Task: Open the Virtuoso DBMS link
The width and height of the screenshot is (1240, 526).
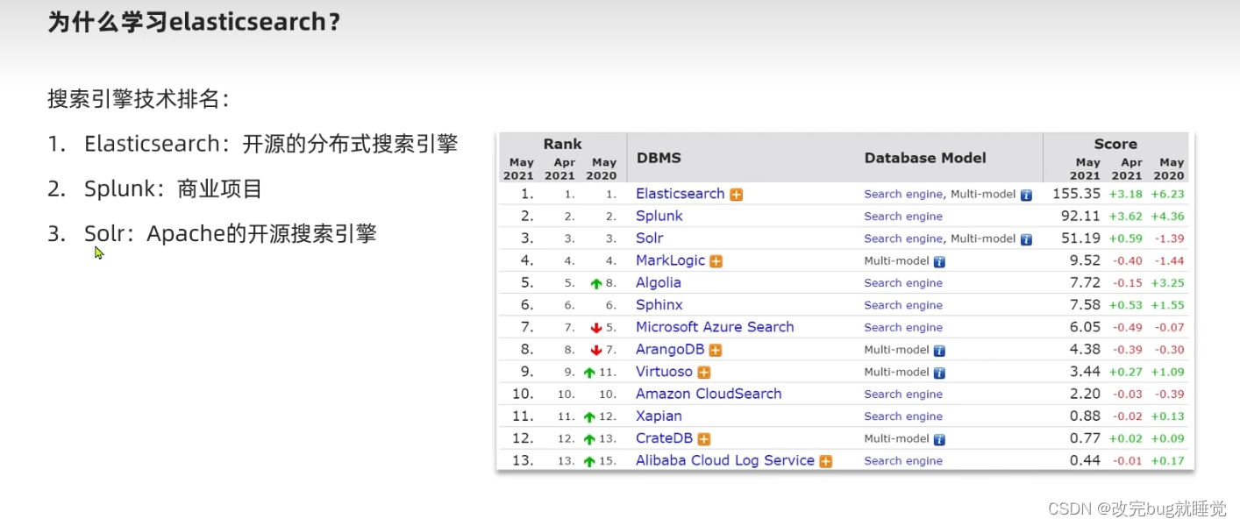Action: [x=664, y=372]
